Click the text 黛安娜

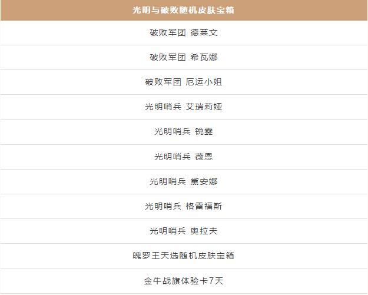(x=204, y=181)
